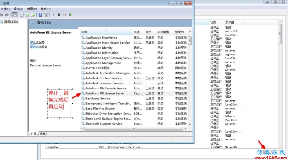The height and width of the screenshot is (160, 288).
Task: Click AxInstSV group entry in background window
Action: (233, 31)
